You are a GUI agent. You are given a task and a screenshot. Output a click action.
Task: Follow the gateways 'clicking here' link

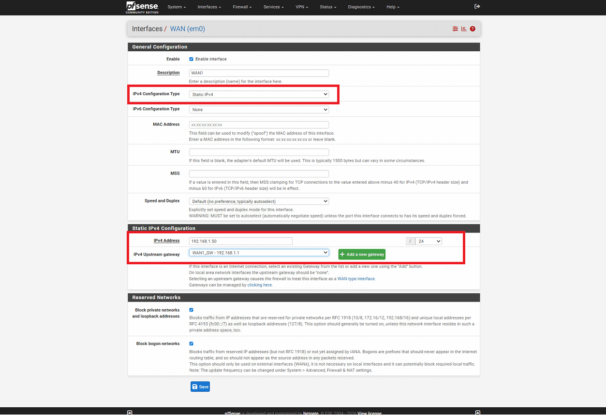(260, 285)
